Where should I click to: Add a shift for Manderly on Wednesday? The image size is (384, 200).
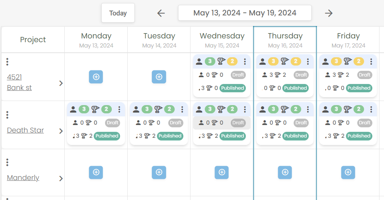pyautogui.click(x=222, y=172)
